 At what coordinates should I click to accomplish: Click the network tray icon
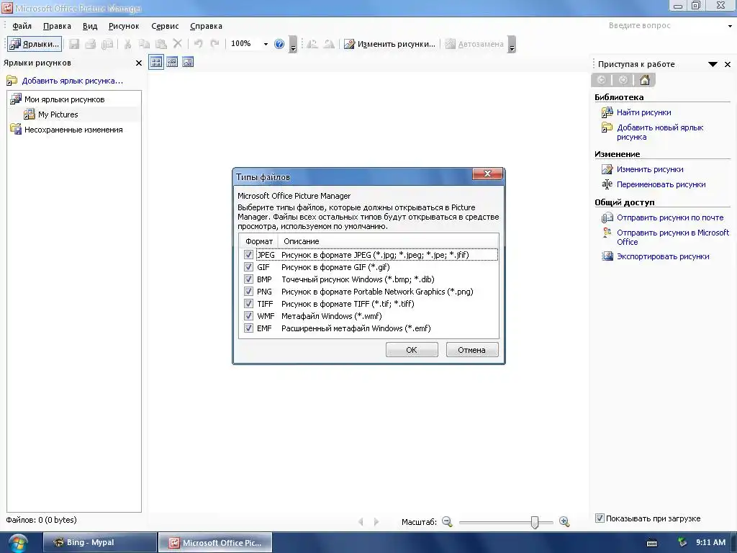click(x=682, y=542)
